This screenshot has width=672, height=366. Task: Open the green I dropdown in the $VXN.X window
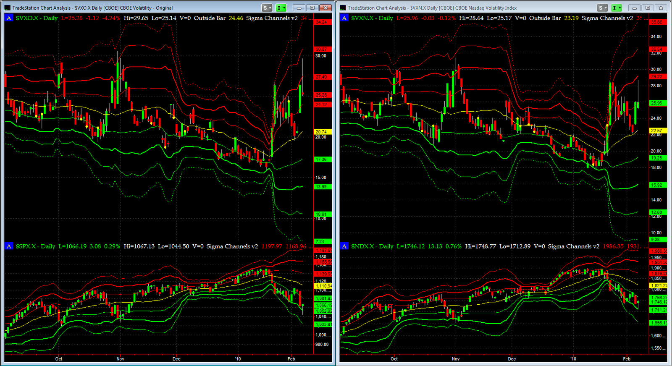click(x=616, y=8)
